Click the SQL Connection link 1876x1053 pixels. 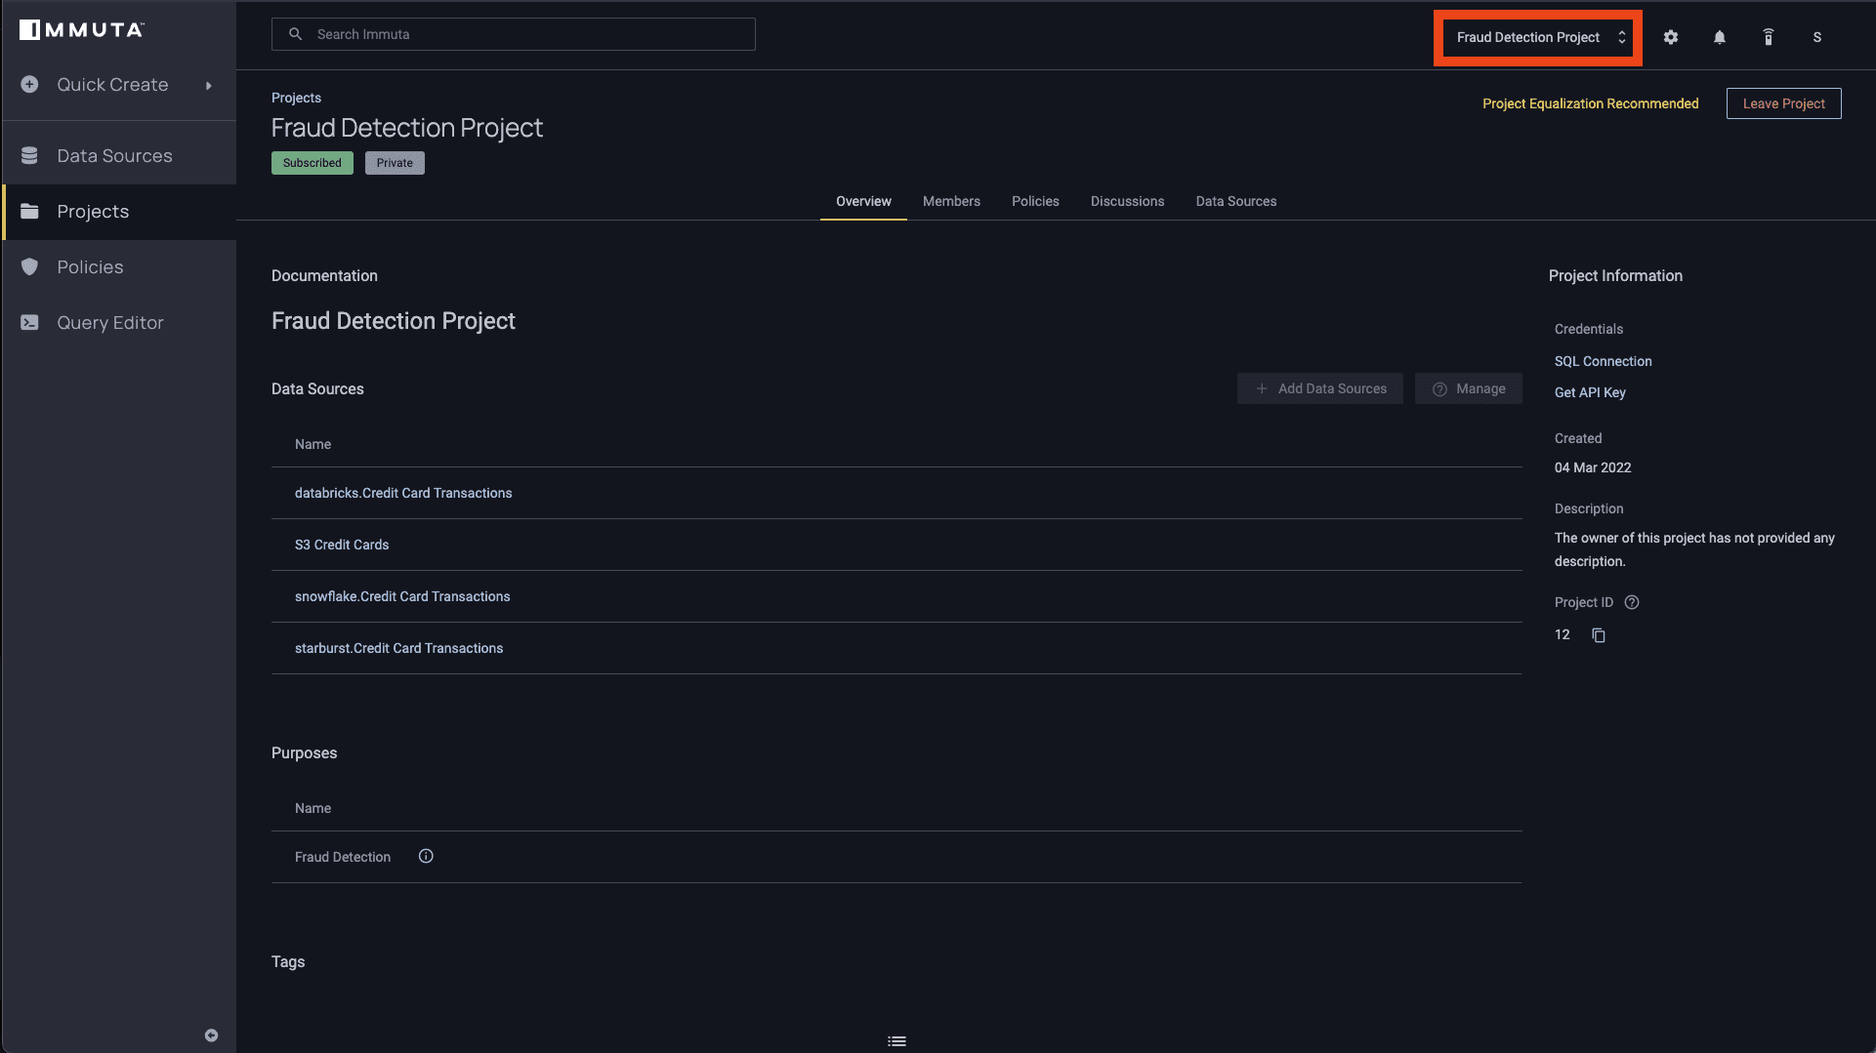coord(1604,361)
